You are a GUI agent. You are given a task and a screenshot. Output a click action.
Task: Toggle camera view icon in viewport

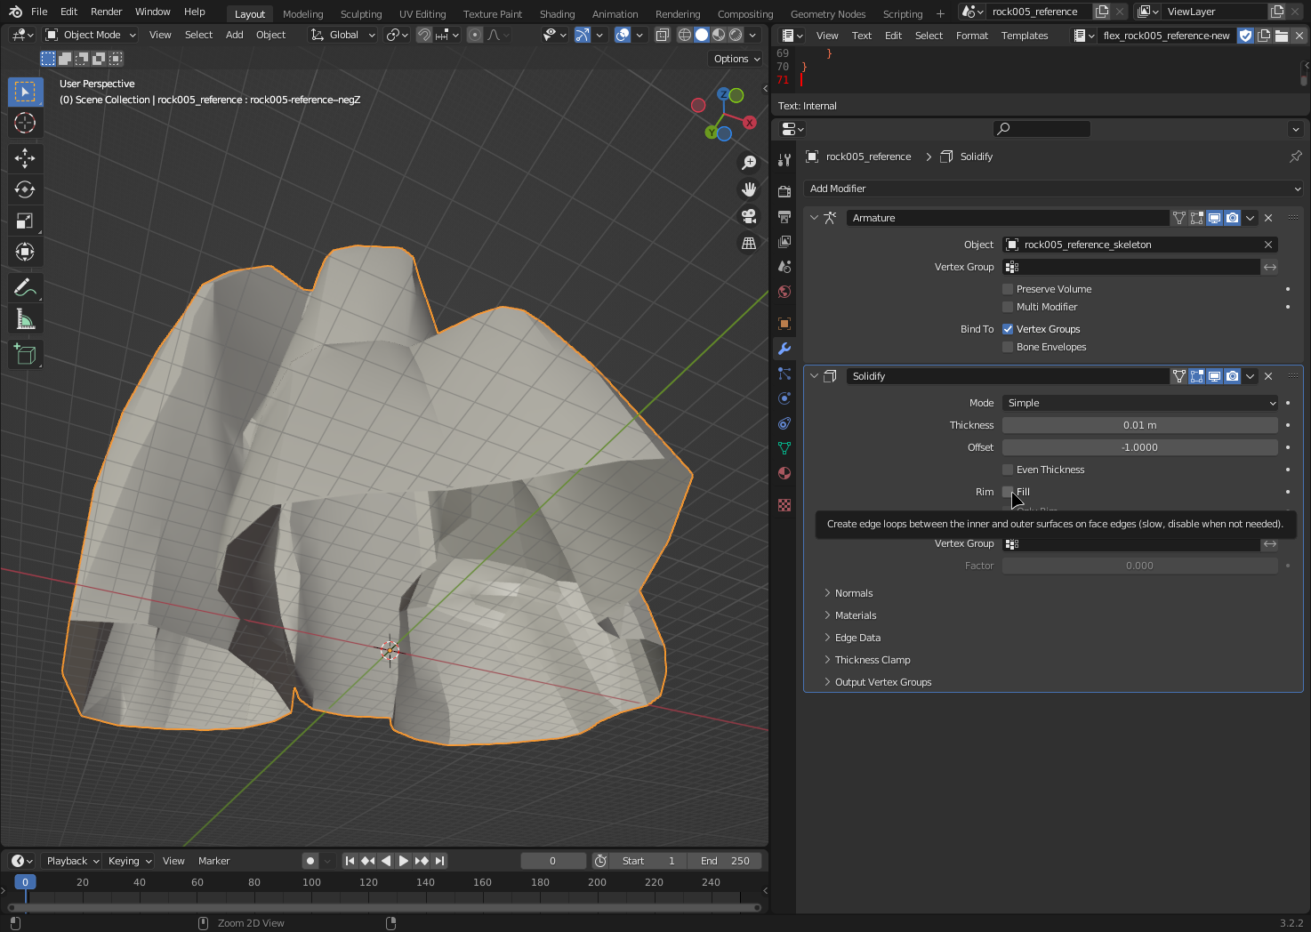(x=749, y=216)
